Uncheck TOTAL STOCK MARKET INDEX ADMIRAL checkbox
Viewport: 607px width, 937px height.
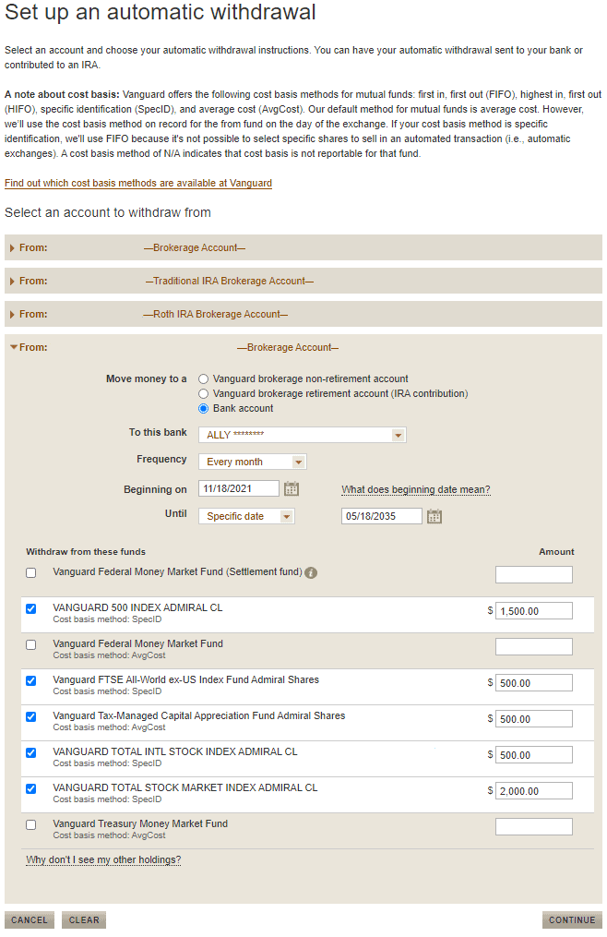coord(31,788)
